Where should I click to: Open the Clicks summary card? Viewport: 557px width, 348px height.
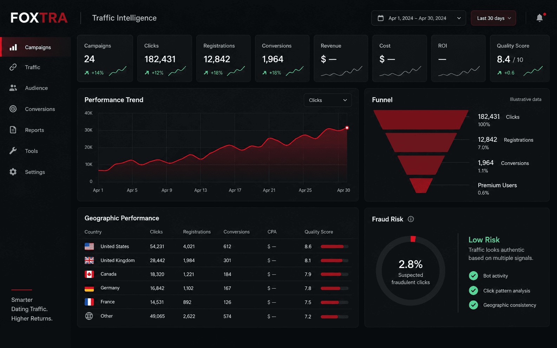(165, 58)
